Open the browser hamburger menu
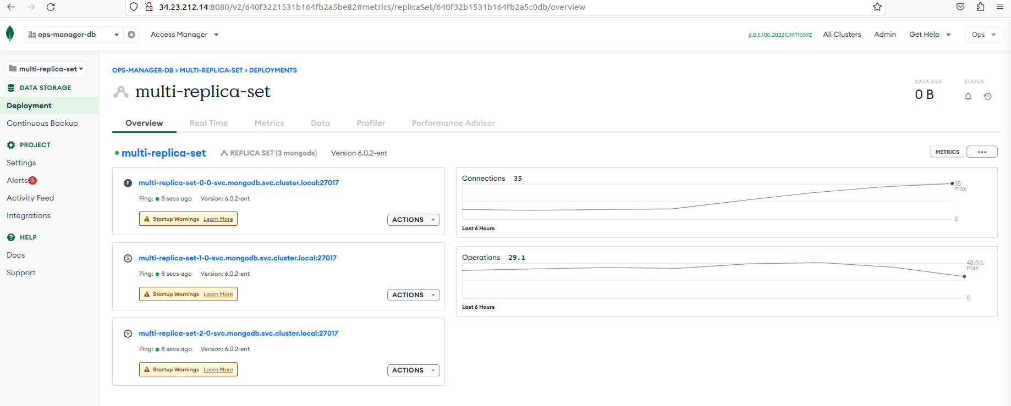1011x406 pixels. pyautogui.click(x=1000, y=7)
